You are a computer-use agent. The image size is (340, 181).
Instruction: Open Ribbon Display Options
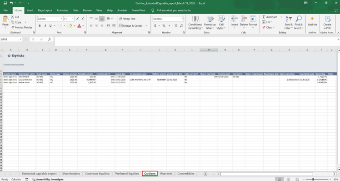pyautogui.click(x=305, y=3)
